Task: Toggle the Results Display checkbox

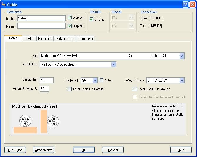Action: pos(91,19)
